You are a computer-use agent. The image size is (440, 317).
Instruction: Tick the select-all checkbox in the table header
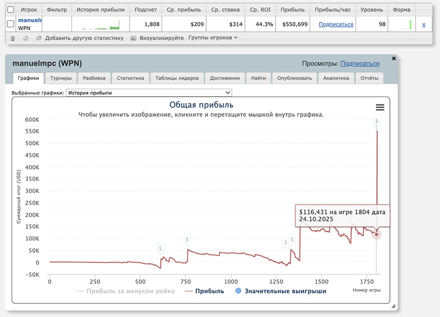[10, 9]
